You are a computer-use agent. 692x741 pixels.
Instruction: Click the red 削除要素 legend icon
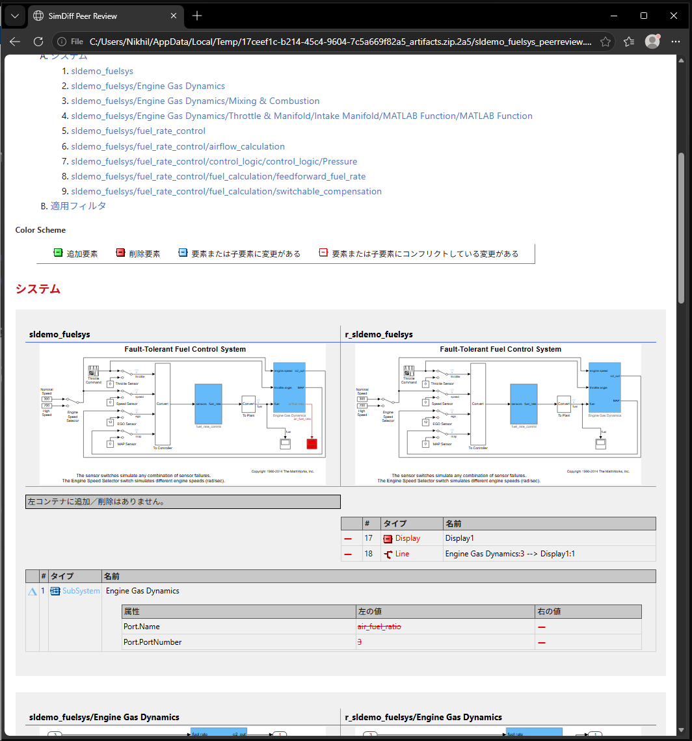[x=120, y=253]
